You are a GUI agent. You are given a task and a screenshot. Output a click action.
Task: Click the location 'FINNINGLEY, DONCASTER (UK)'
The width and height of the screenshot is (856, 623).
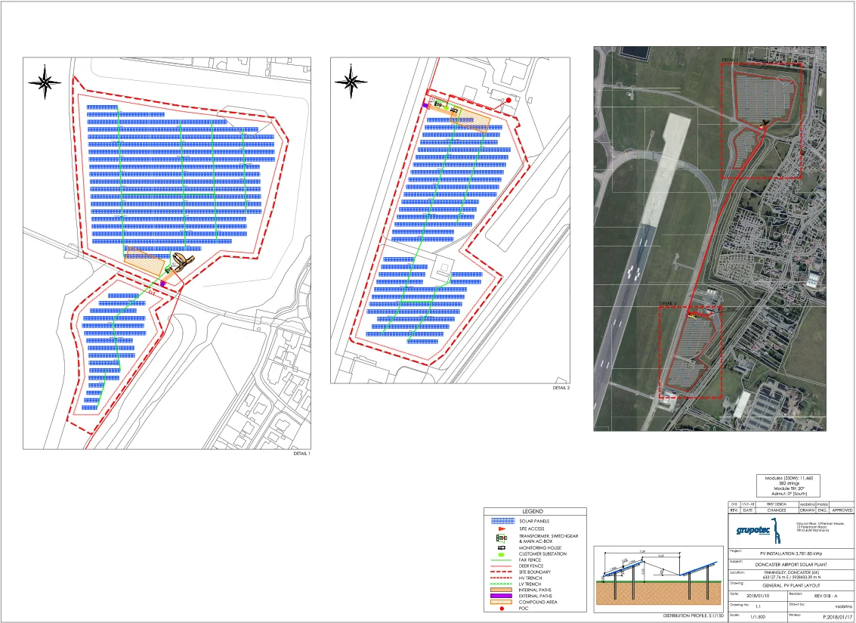[x=792, y=573]
